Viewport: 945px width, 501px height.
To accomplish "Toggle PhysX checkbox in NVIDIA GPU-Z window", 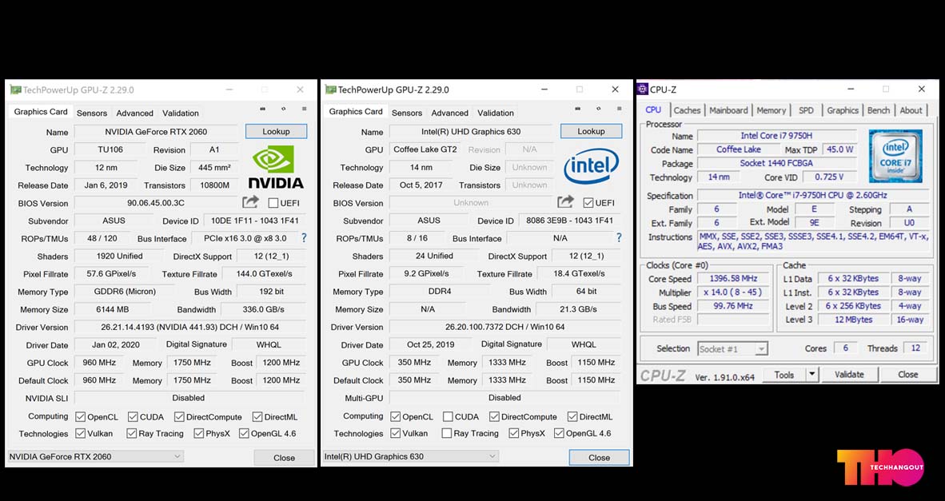I will click(199, 433).
